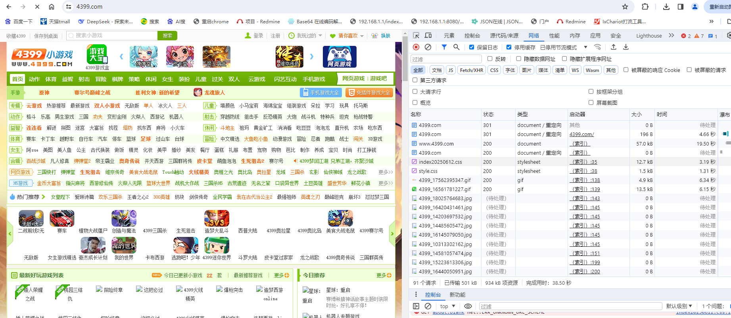
Task: Expand more DevTools tabs chevron
Action: point(671,35)
